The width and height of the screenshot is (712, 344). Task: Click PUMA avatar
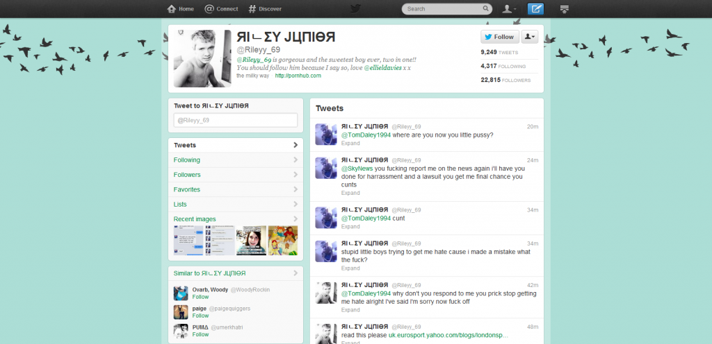(x=181, y=331)
